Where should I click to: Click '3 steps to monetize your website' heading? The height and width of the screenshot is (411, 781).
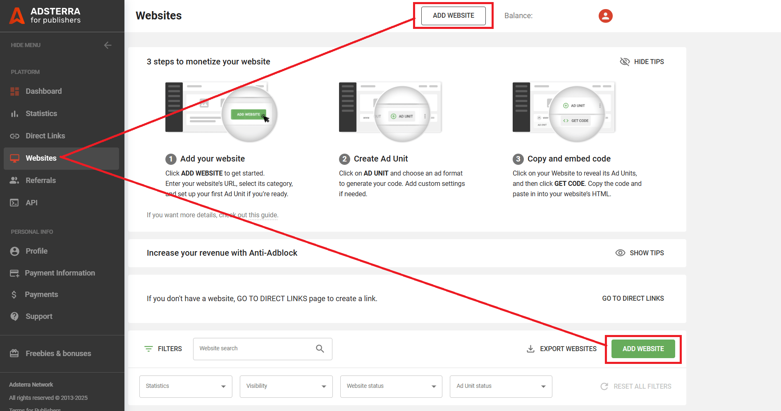(208, 62)
